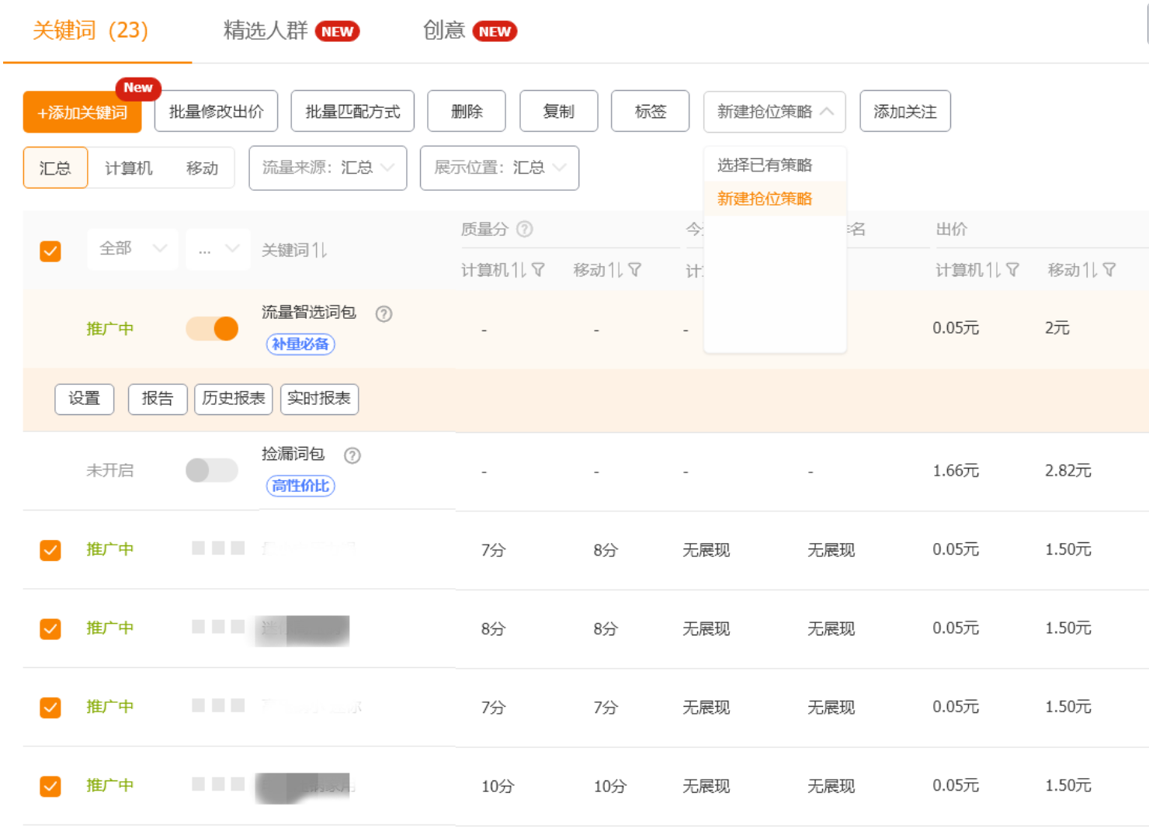
Task: Click the 添加关键词 button
Action: click(x=82, y=112)
